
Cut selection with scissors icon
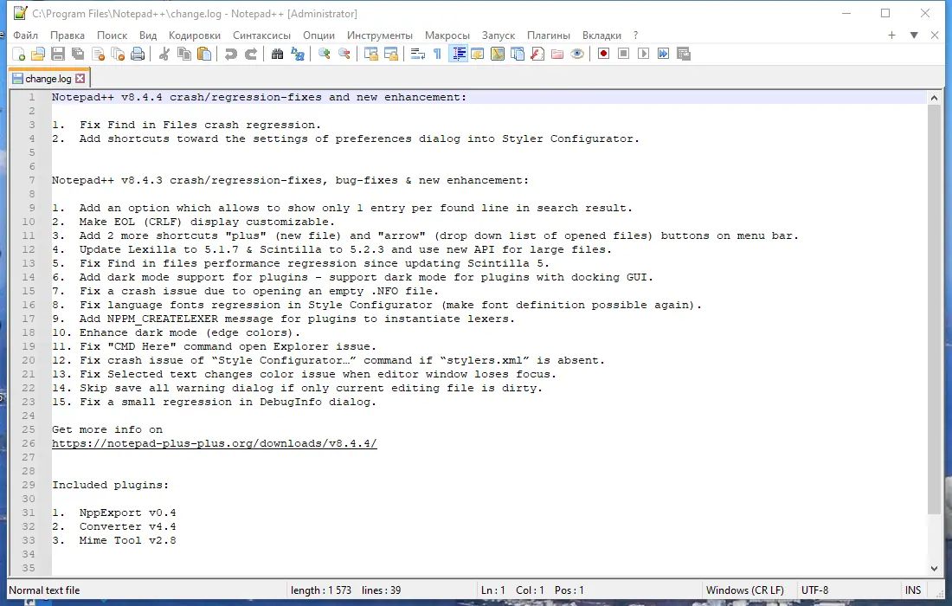164,54
